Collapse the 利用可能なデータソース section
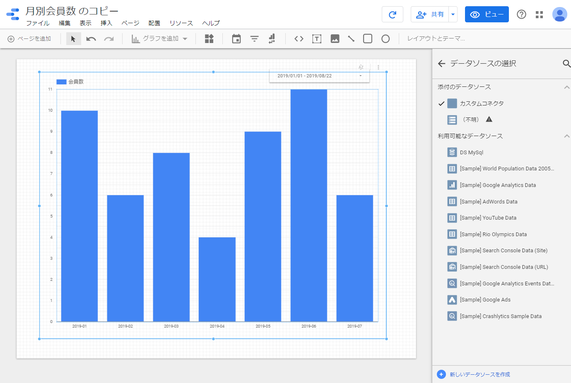Viewport: 571px width, 383px height. [566, 136]
